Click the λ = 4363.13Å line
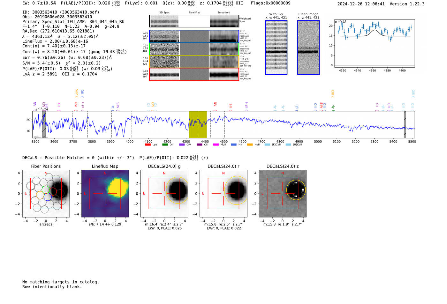Screen dimensions: 447x304 60,36
